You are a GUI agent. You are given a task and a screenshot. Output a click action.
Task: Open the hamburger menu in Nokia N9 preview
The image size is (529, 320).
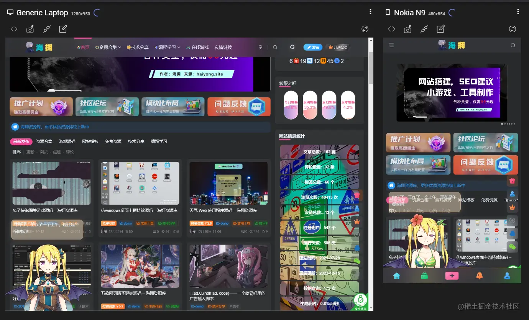pos(391,45)
